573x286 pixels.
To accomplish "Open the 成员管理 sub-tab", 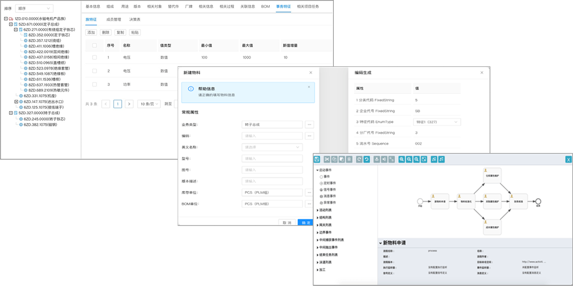I will point(114,20).
